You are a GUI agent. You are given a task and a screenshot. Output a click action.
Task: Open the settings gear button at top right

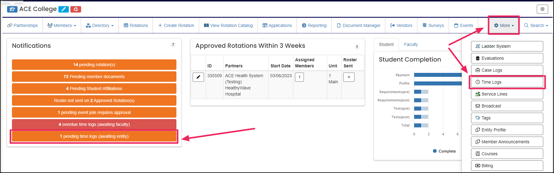542,9
